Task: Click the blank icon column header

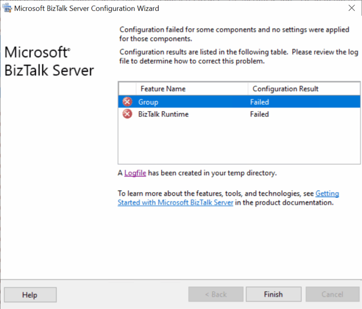Action: point(127,89)
